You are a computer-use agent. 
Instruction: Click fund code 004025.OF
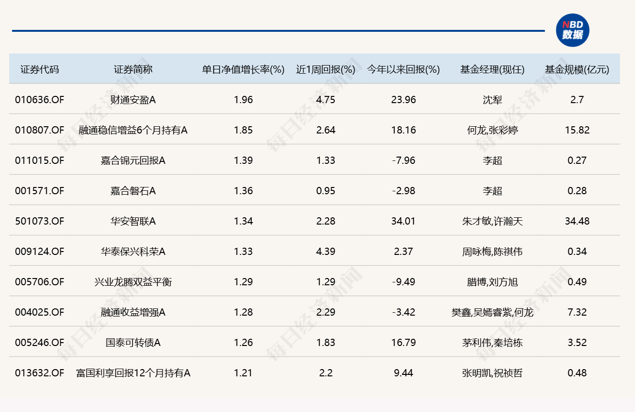click(x=40, y=312)
